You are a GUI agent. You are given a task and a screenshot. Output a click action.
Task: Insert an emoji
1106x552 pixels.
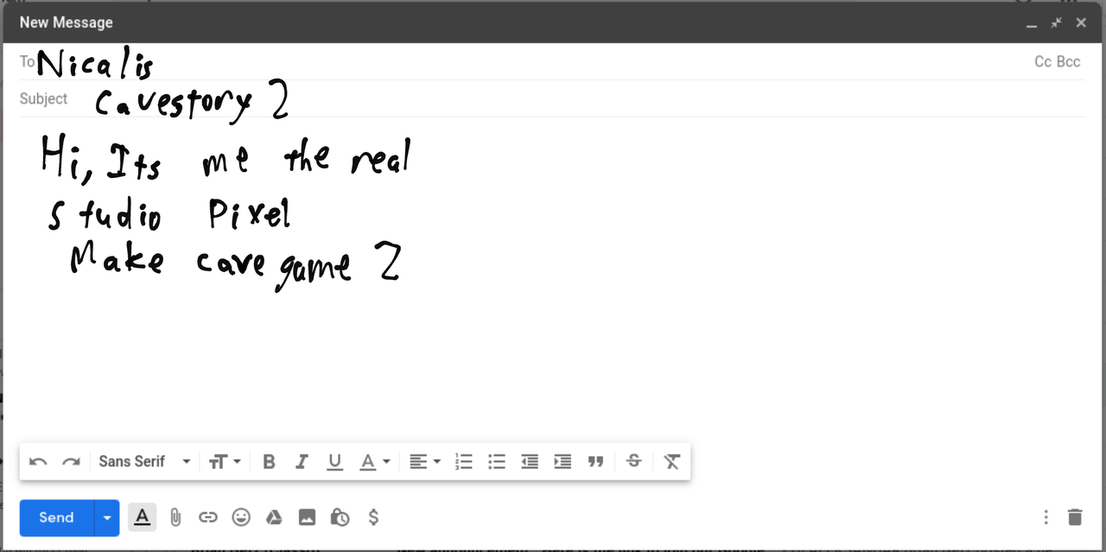pyautogui.click(x=241, y=517)
